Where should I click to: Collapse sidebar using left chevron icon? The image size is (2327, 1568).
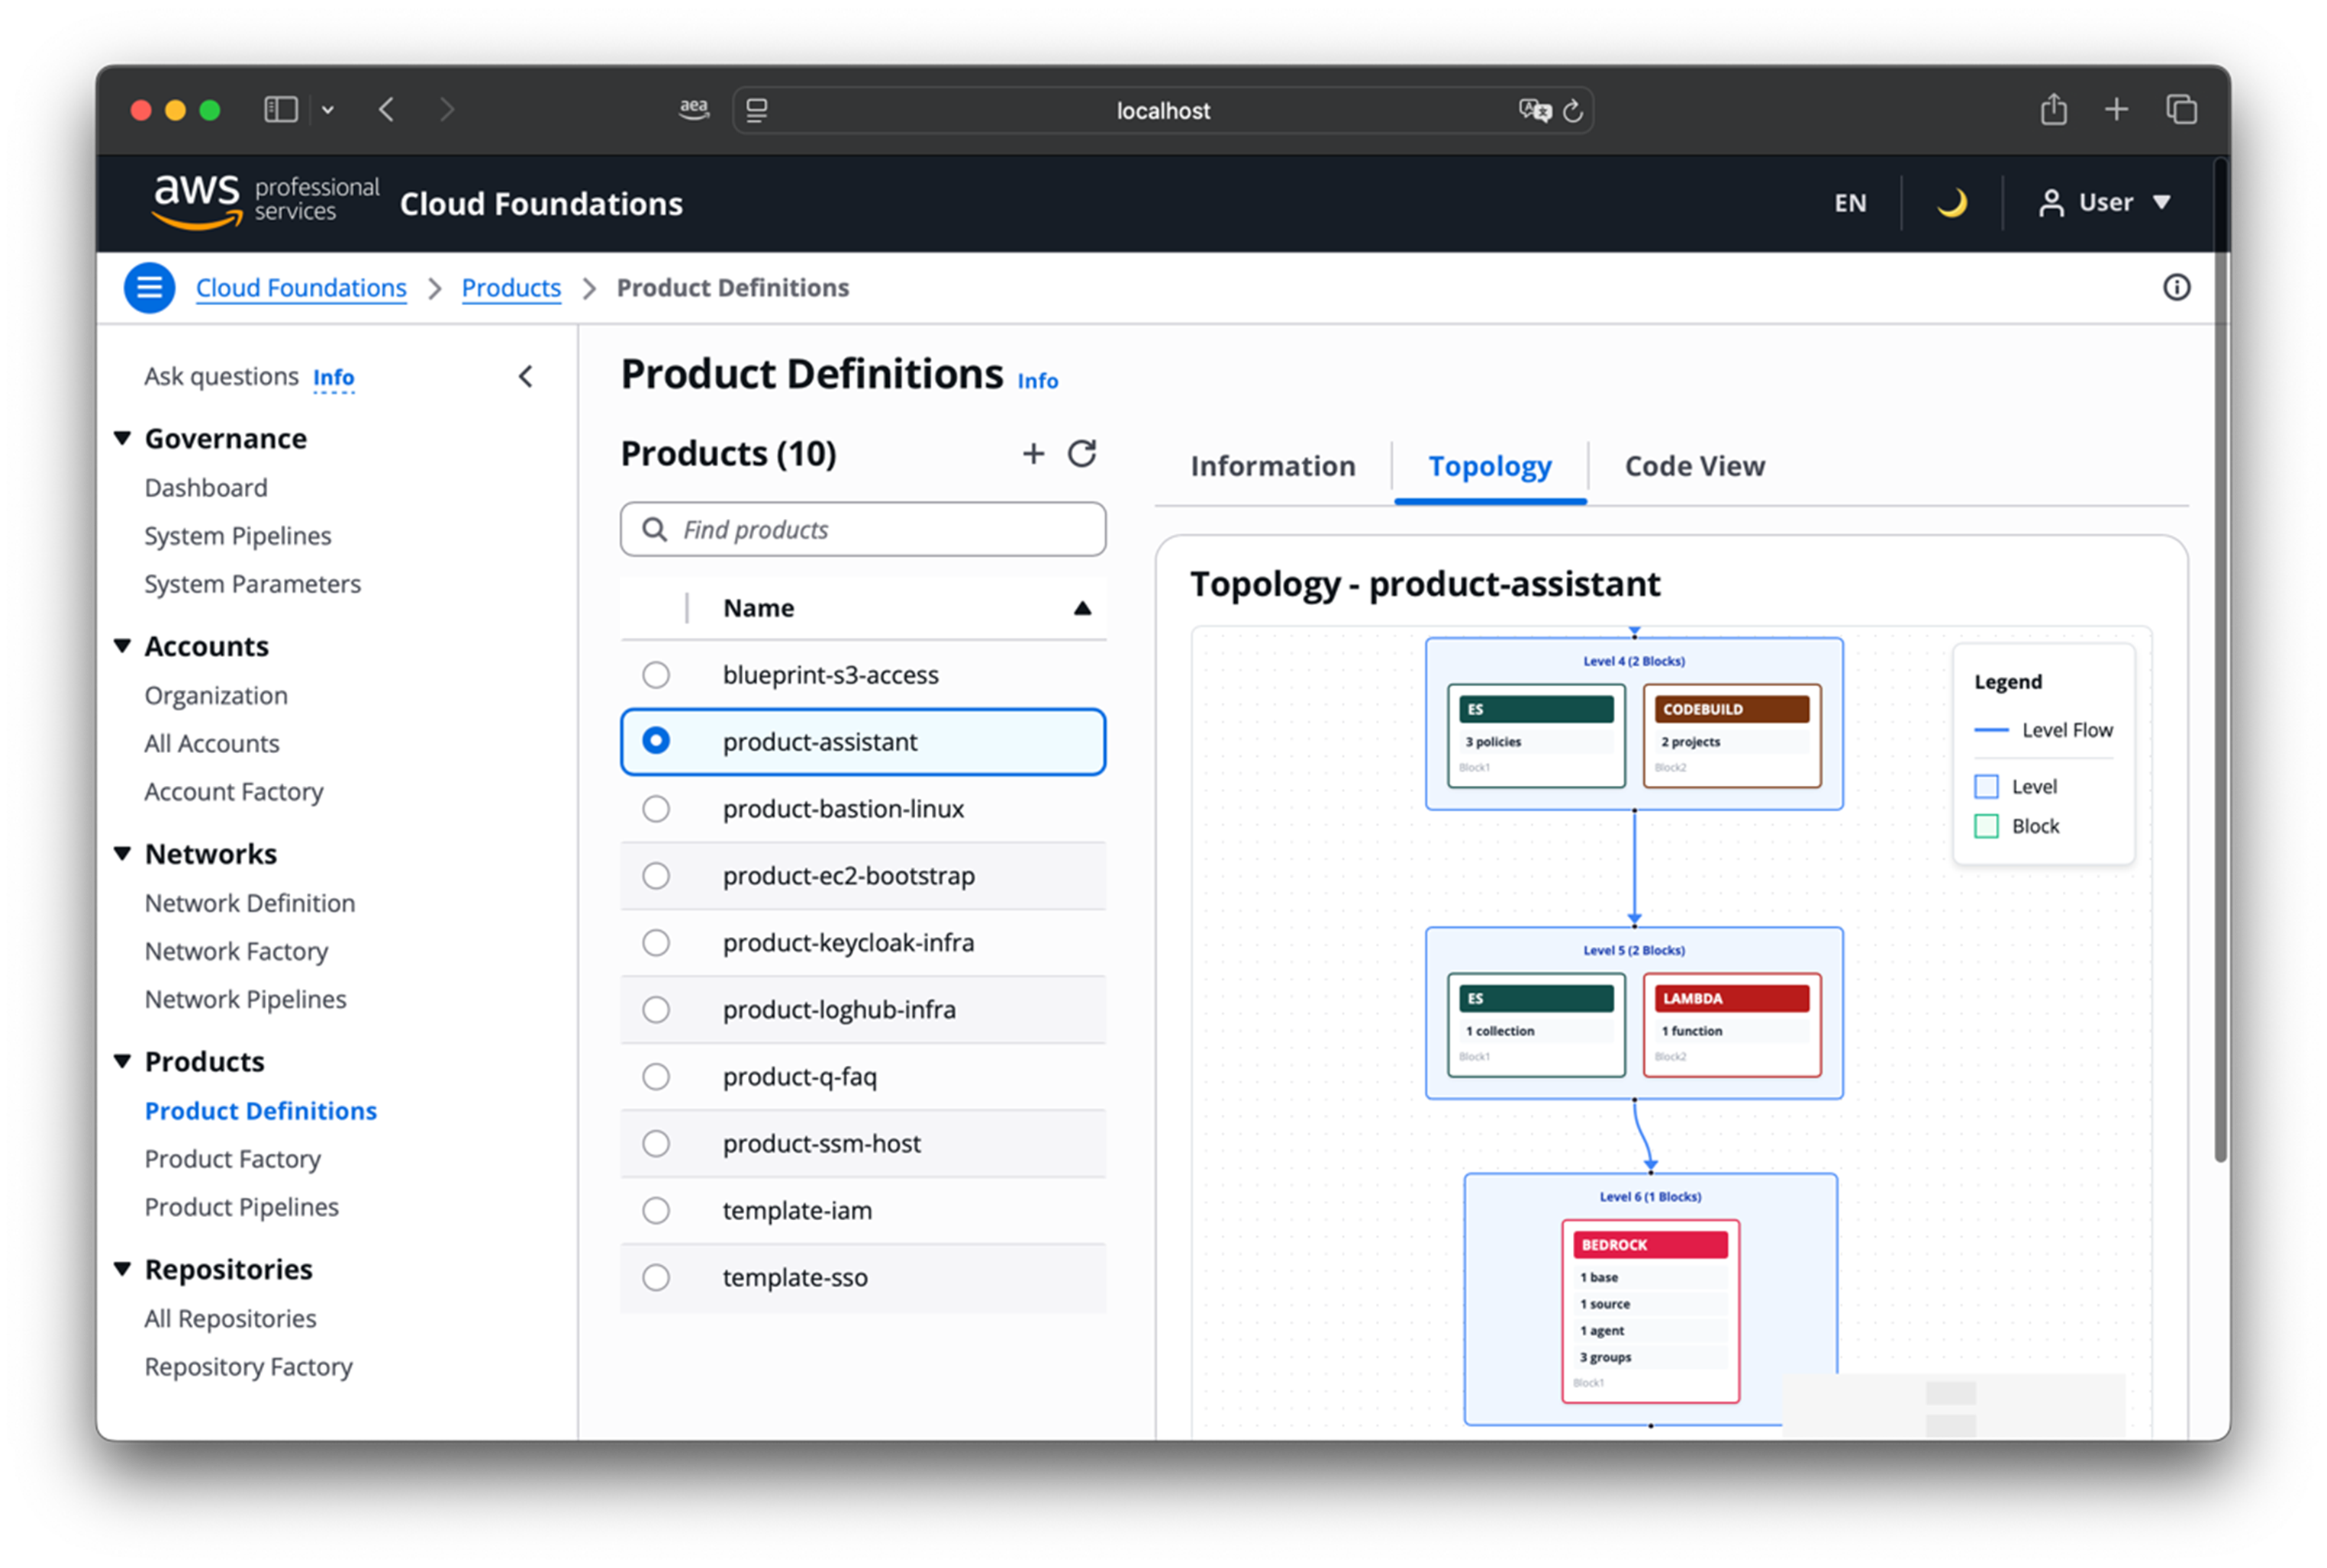[x=526, y=377]
